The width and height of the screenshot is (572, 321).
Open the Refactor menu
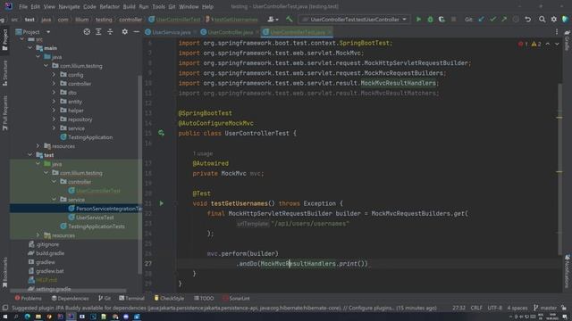click(109, 6)
